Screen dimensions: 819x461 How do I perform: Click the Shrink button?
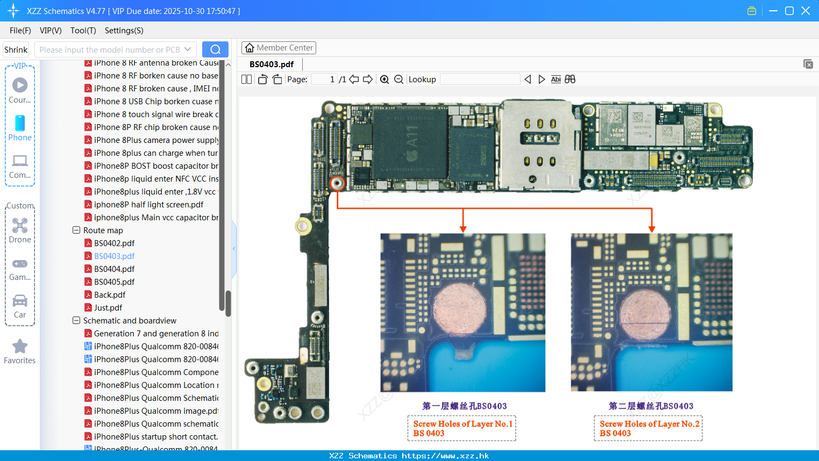click(16, 49)
